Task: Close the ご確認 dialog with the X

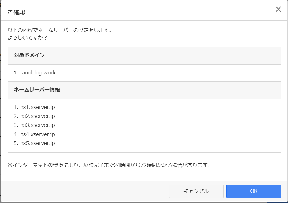Action: point(278,9)
